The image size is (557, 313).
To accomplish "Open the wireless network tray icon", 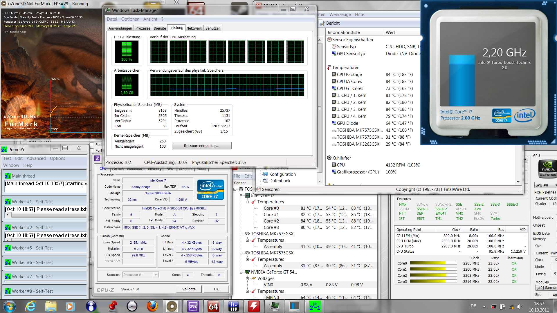I will coord(511,306).
